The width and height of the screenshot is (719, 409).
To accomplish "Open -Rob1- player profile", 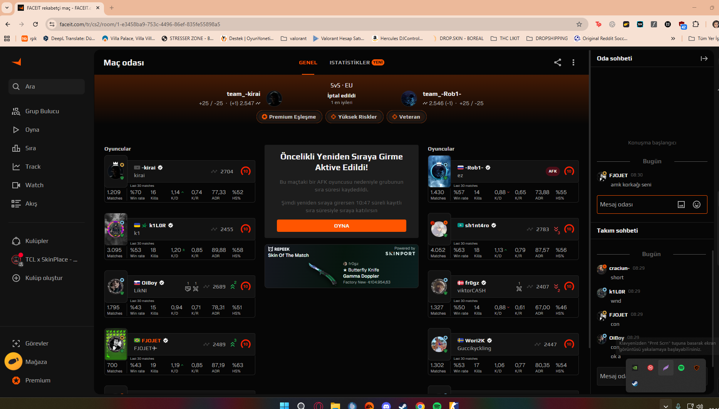I will 474,168.
